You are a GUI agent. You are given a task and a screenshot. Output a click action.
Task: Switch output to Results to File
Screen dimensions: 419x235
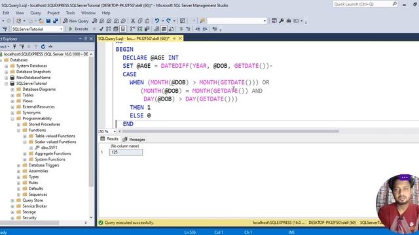(x=172, y=29)
